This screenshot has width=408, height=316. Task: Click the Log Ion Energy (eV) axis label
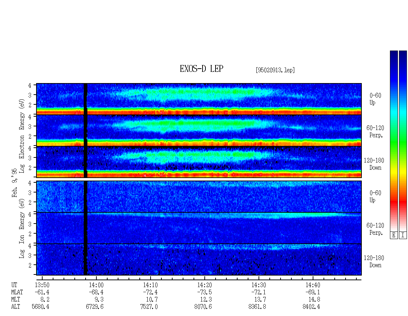[x=22, y=229]
